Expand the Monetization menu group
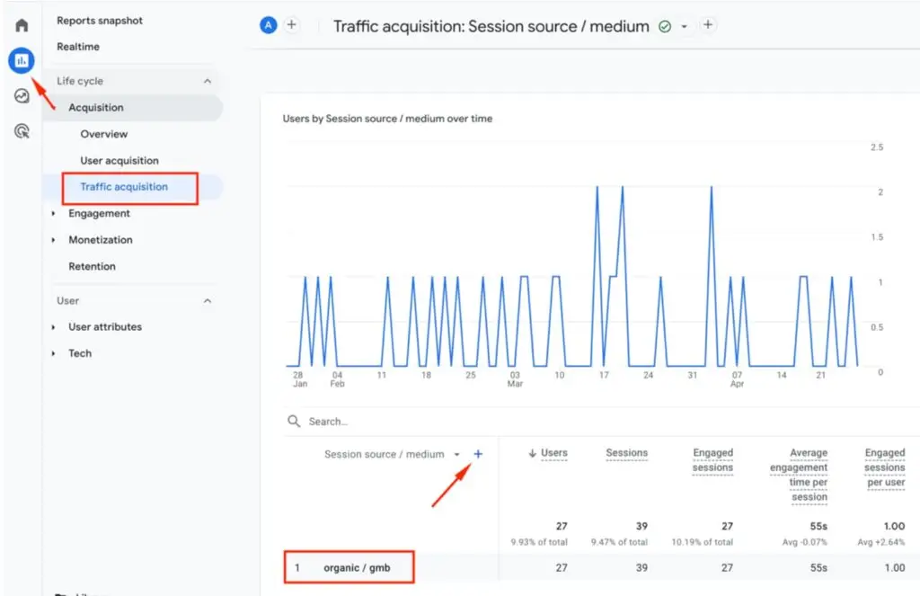Viewport: 920px width, 596px height. pyautogui.click(x=54, y=240)
